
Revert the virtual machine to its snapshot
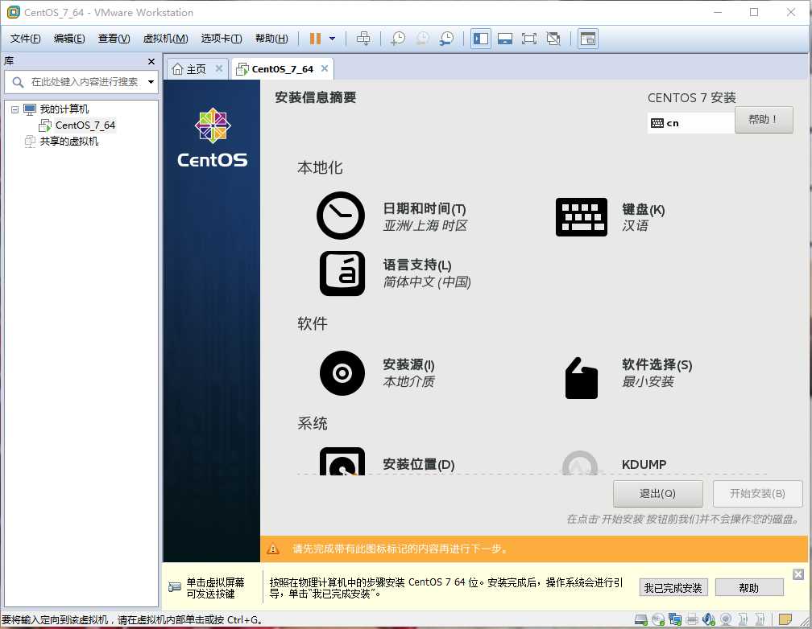point(423,39)
